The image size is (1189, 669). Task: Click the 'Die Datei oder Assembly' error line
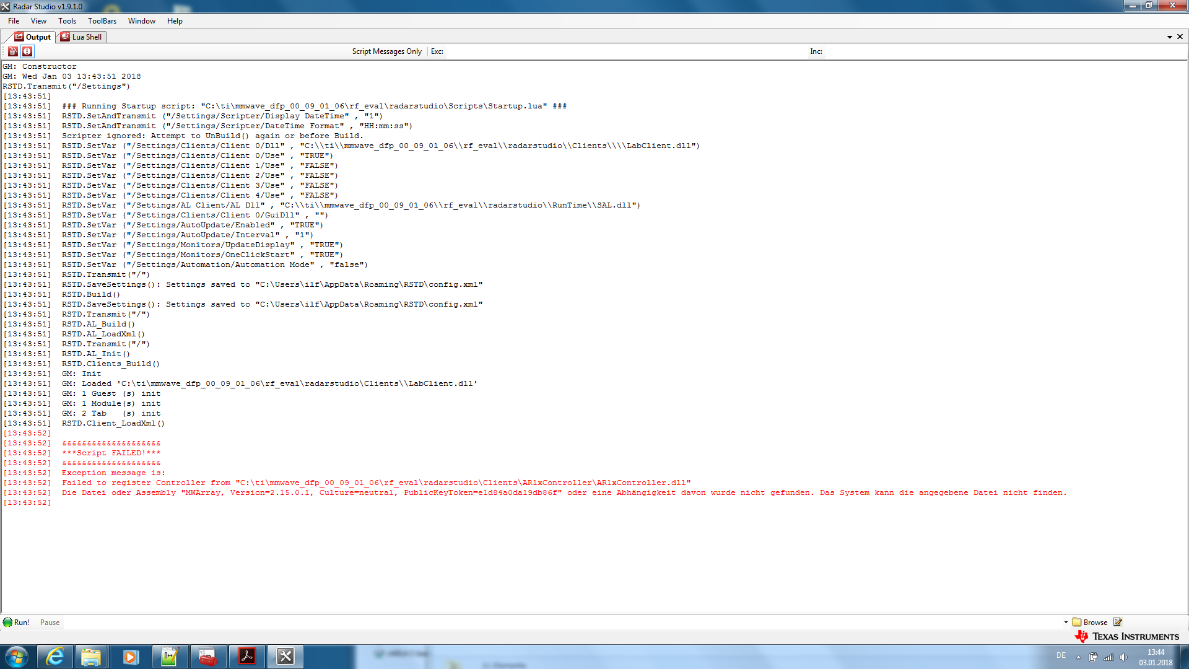click(564, 493)
